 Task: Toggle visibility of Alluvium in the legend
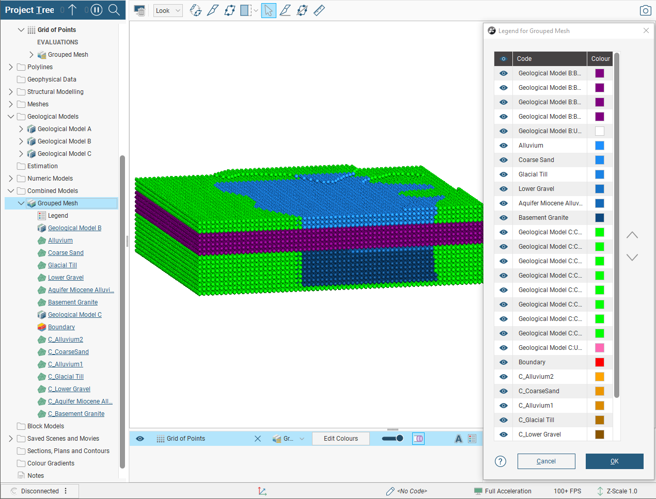(504, 146)
